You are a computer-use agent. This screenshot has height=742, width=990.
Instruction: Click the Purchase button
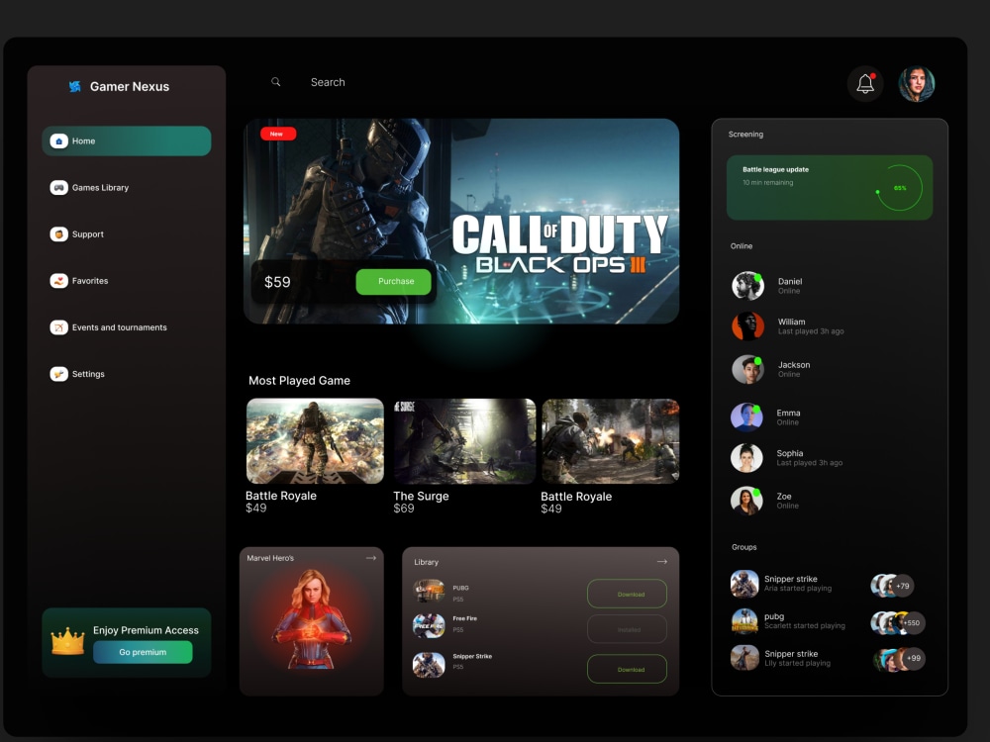393,281
